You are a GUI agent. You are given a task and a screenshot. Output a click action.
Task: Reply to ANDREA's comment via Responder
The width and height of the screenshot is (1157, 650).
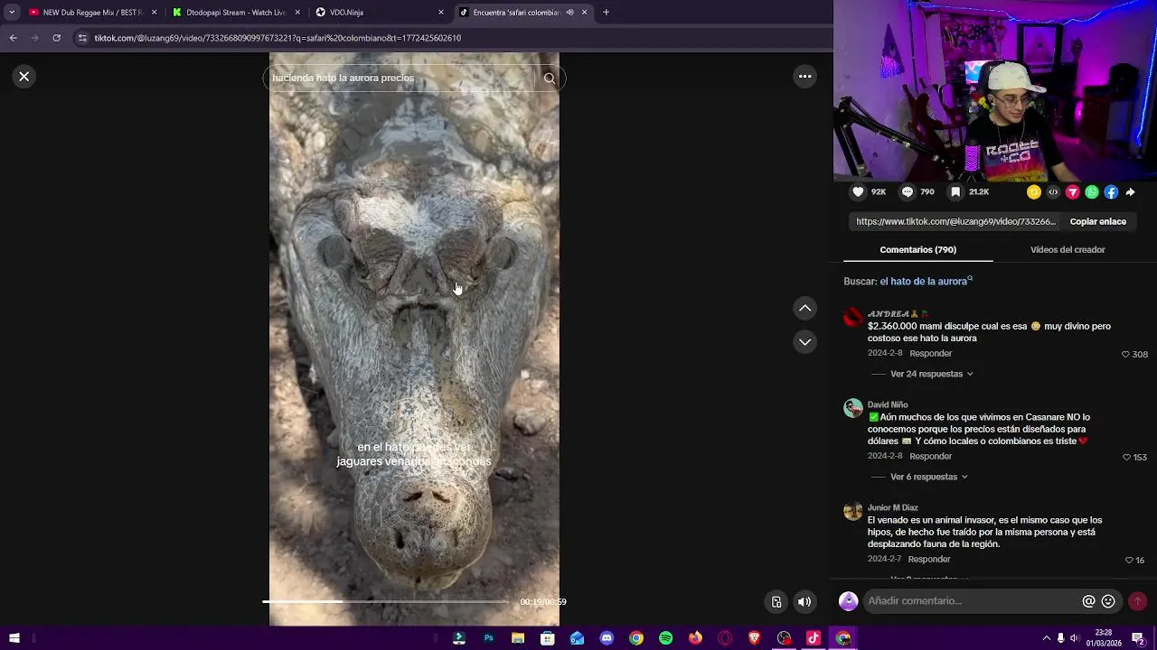pyautogui.click(x=930, y=354)
